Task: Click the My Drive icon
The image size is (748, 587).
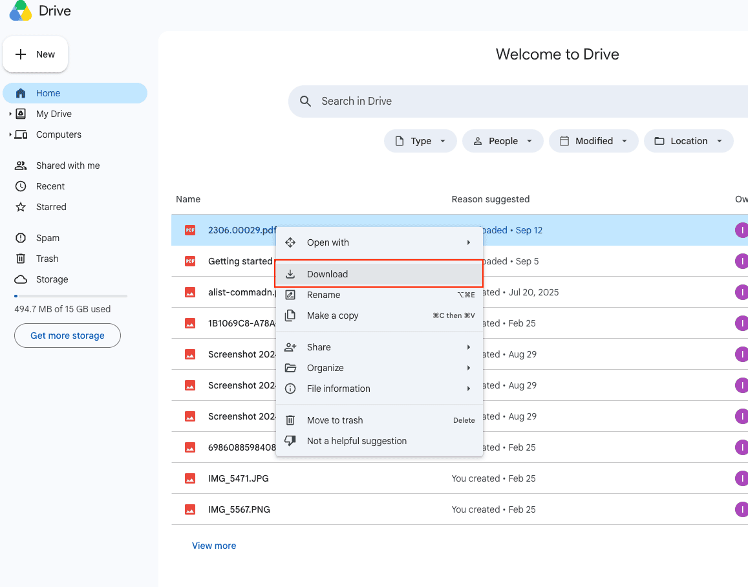Action: (x=21, y=114)
